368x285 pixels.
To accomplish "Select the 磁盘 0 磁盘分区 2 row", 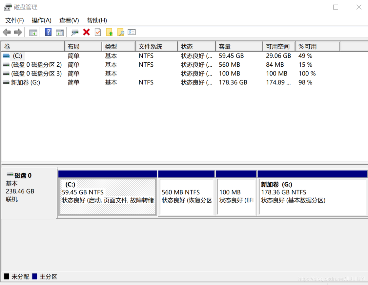I will (171, 65).
